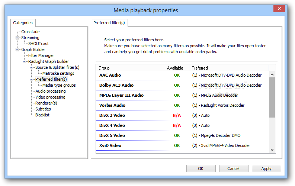295x186 pixels.
Task: Select the AAC Audio row
Action: point(183,75)
